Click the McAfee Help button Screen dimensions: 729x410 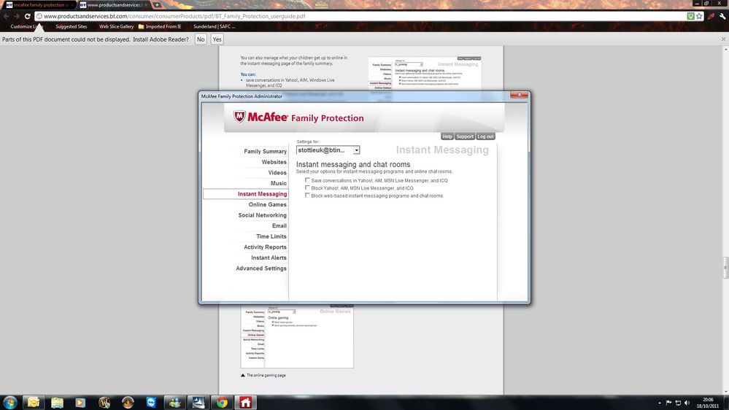[447, 136]
